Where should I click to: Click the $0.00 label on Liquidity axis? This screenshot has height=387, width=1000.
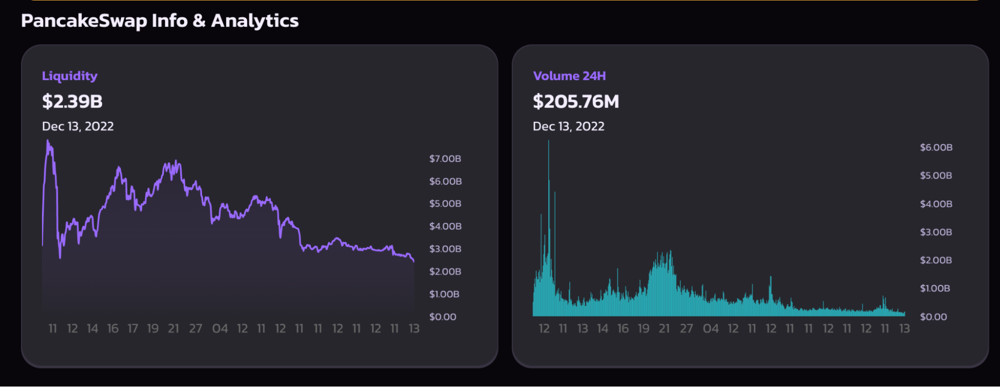442,317
